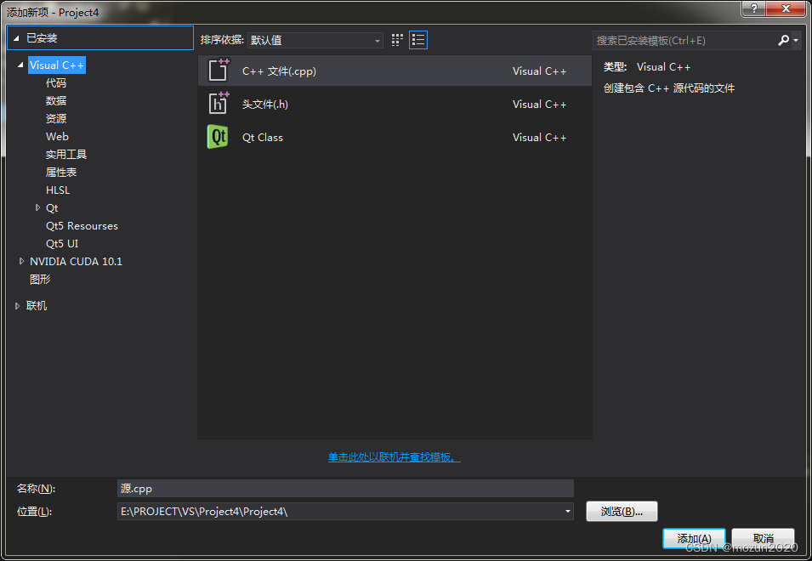The width and height of the screenshot is (812, 561).
Task: Open the online template search link
Action: click(394, 457)
